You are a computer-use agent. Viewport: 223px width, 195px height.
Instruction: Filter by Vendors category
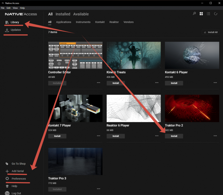[128, 22]
